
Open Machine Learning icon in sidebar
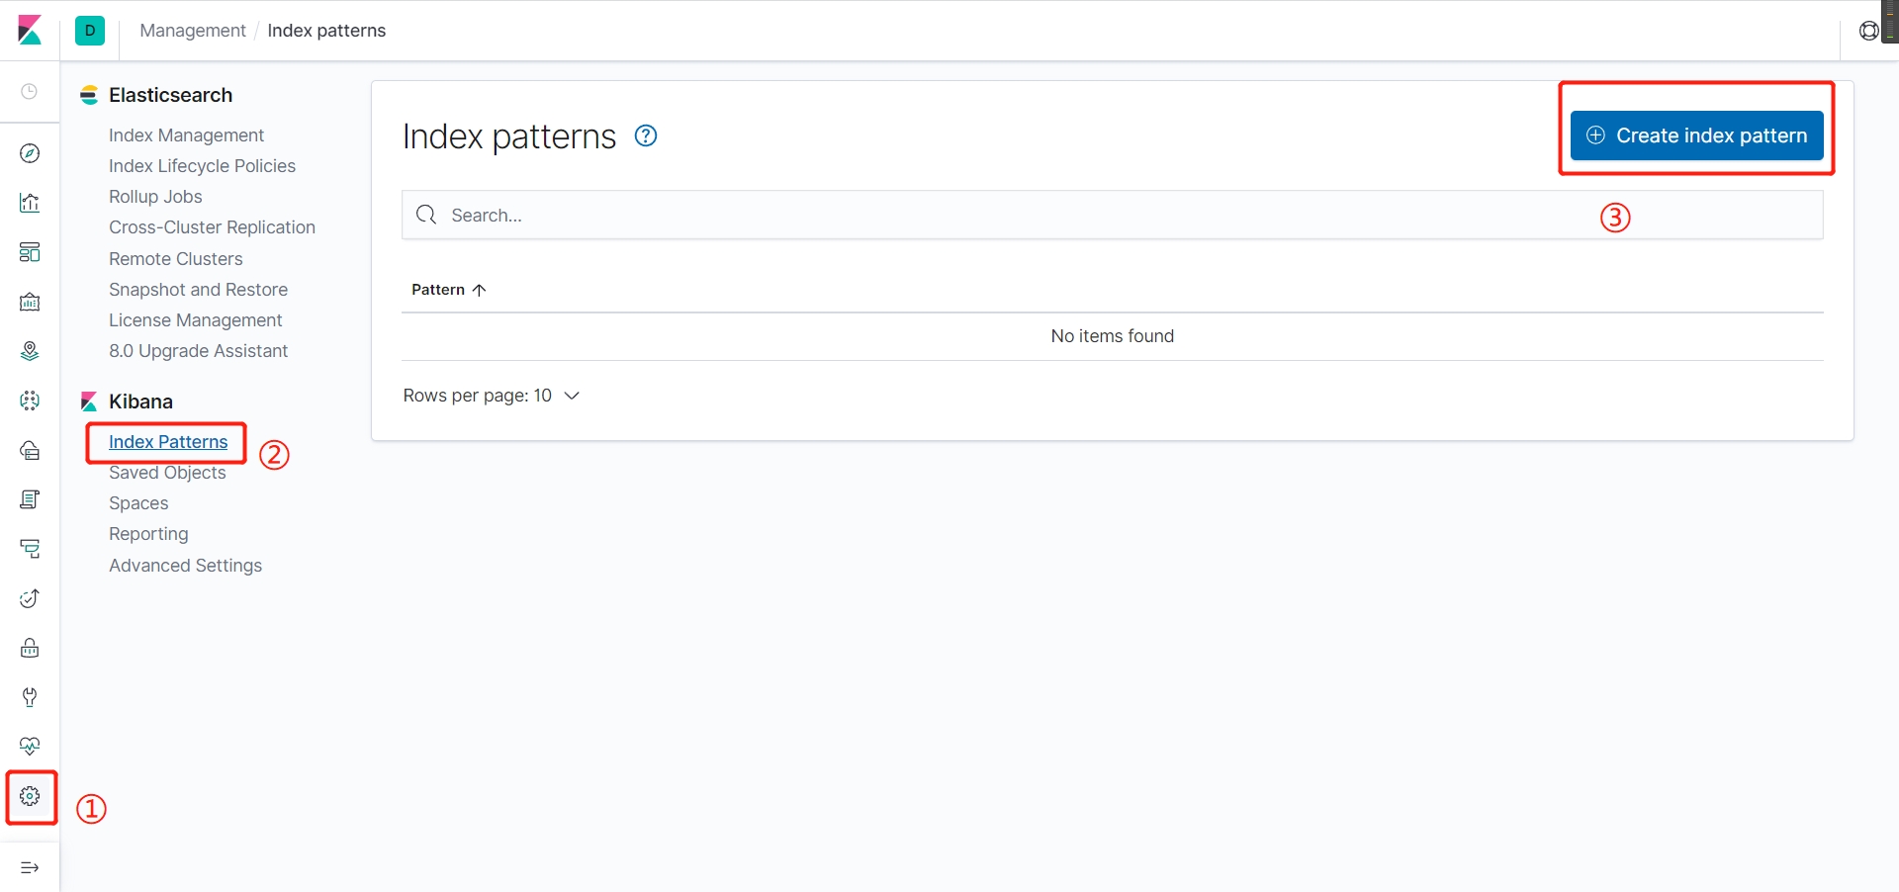(30, 401)
